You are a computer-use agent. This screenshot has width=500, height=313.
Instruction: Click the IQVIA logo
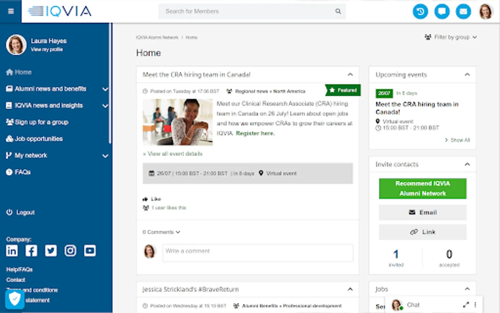(x=60, y=11)
